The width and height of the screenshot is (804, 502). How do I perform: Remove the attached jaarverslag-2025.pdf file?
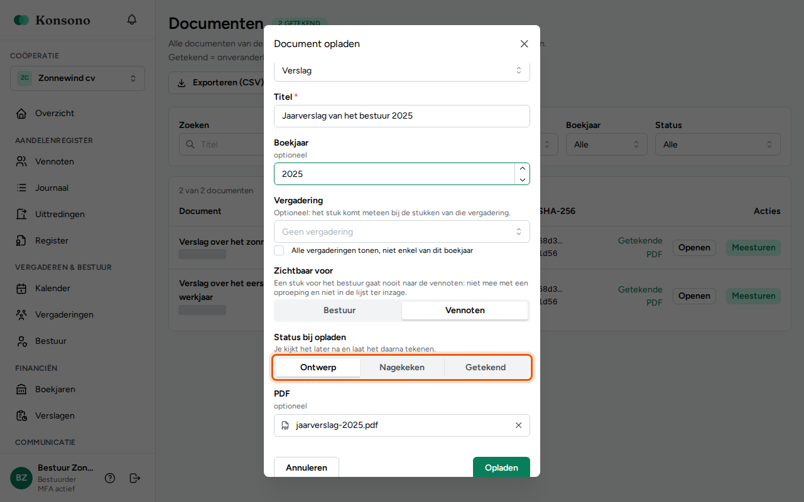click(x=519, y=425)
